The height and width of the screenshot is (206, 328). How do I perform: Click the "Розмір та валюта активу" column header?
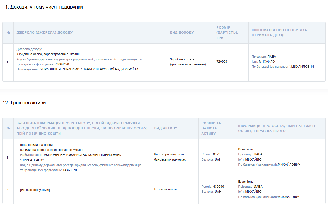[211, 128]
